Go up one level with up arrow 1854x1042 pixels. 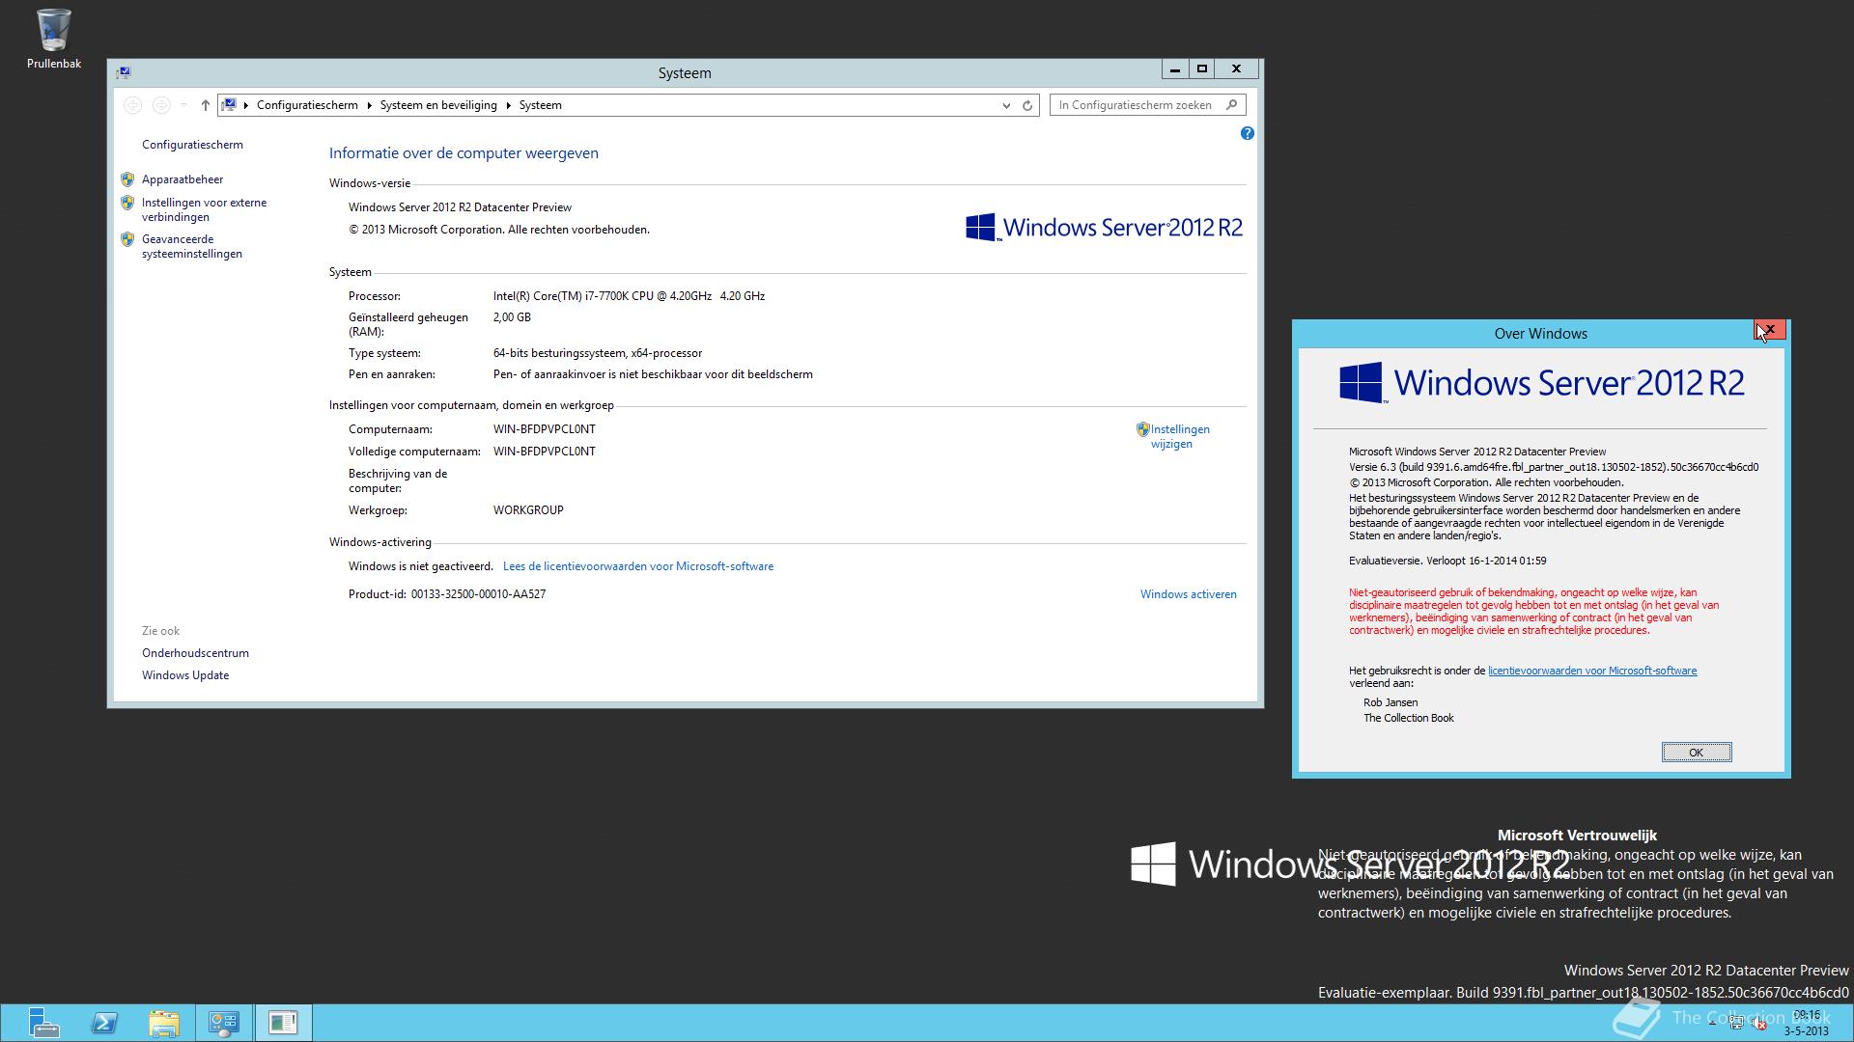tap(205, 105)
